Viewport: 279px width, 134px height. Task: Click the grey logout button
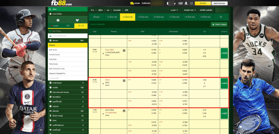pyautogui.click(x=220, y=3)
